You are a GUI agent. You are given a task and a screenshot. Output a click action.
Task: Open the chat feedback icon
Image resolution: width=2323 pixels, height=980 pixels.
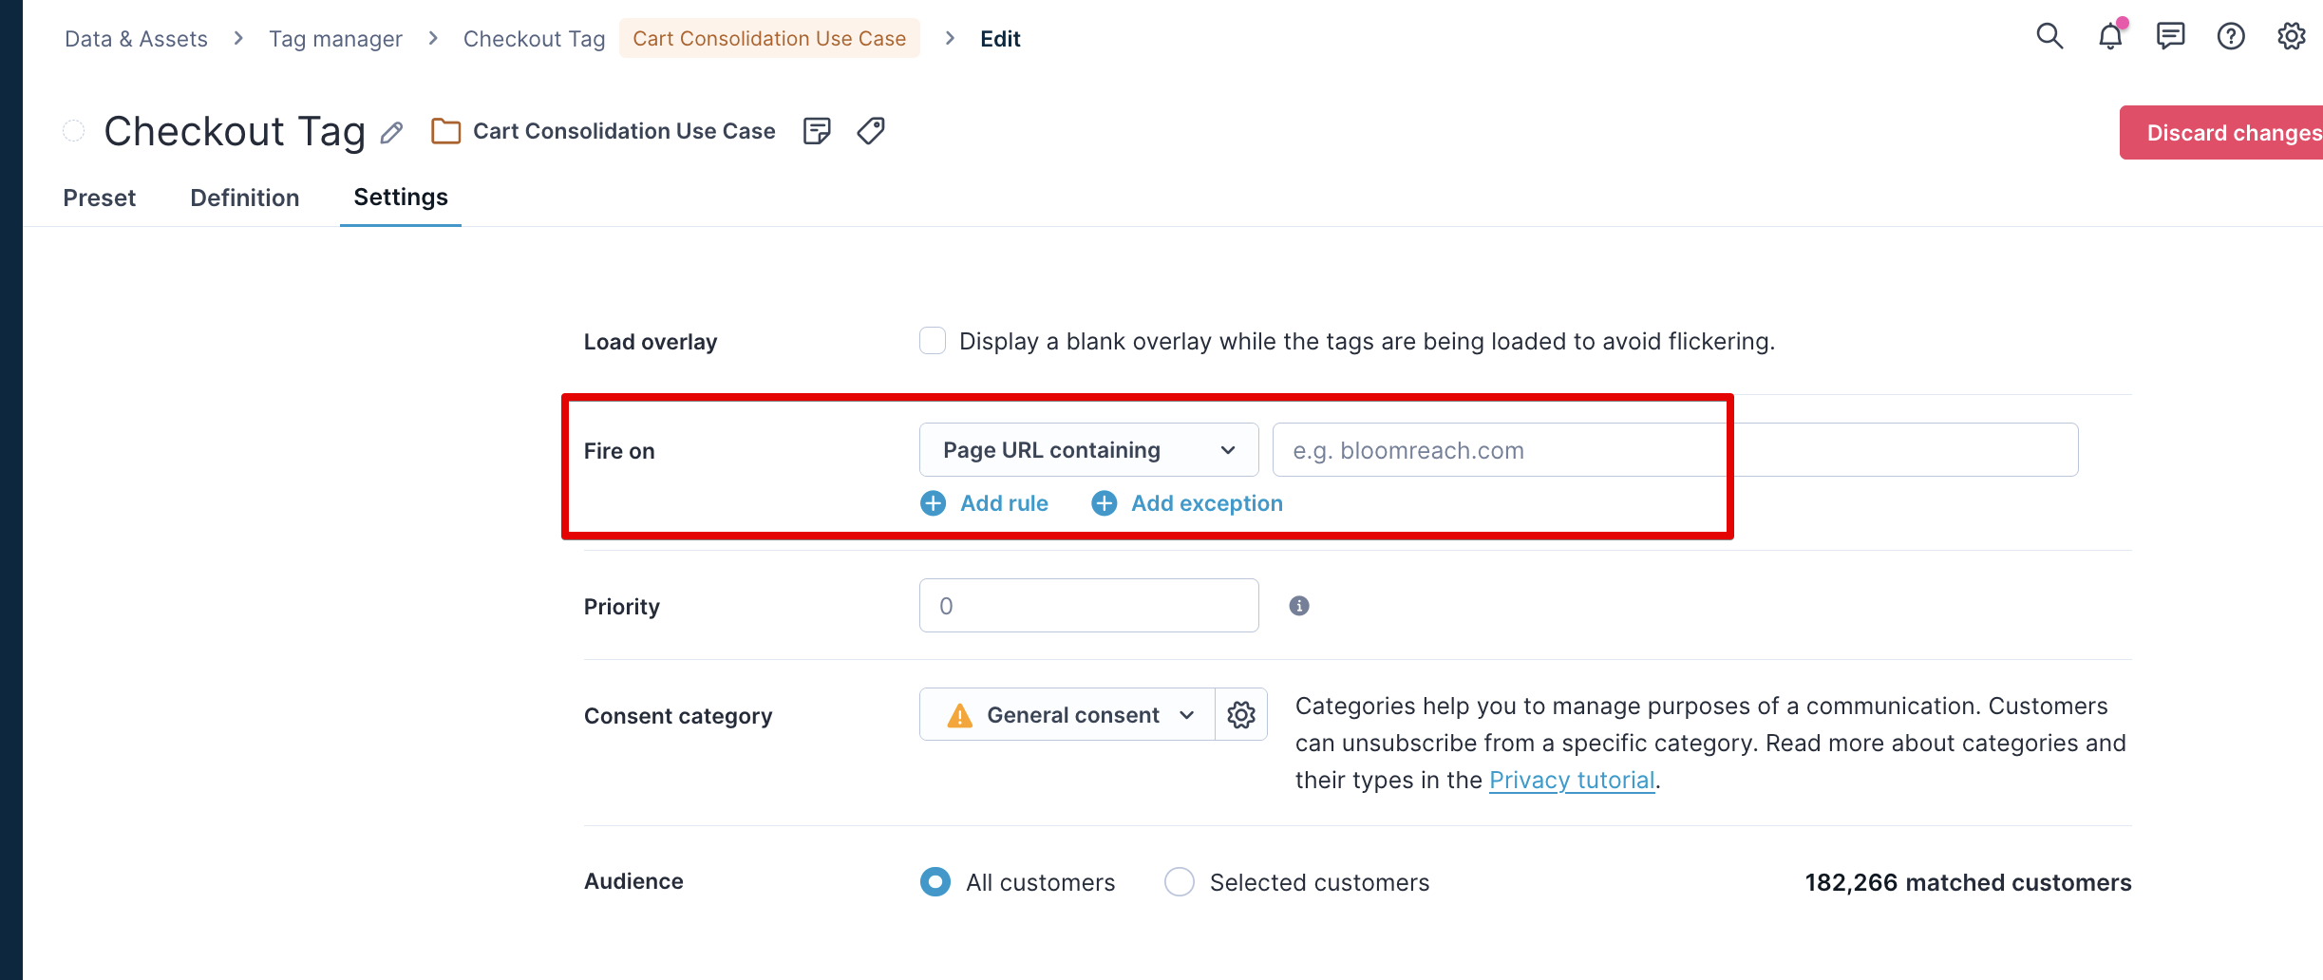pyautogui.click(x=2170, y=36)
